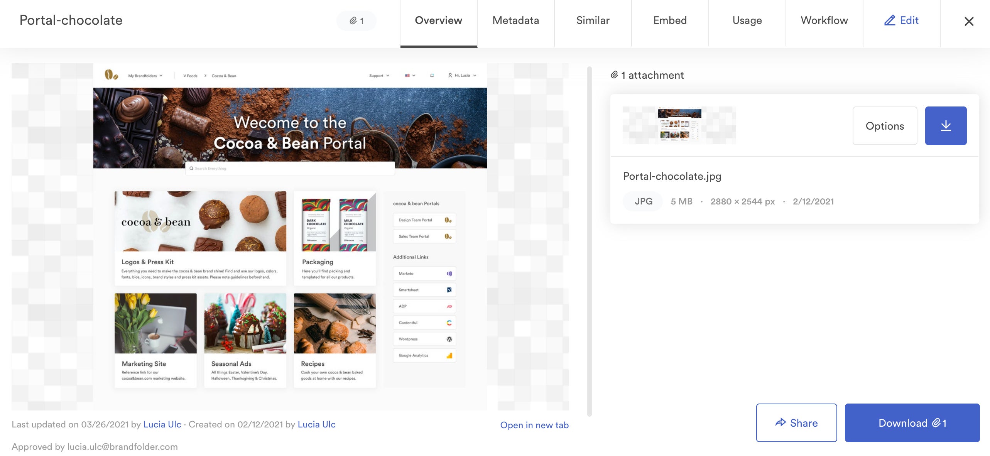The image size is (990, 456).
Task: Click 'Approved by lucia.ulc@brandfolder.com' text
Action: pos(95,447)
